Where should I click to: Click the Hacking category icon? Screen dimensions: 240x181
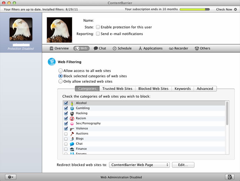click(72, 113)
